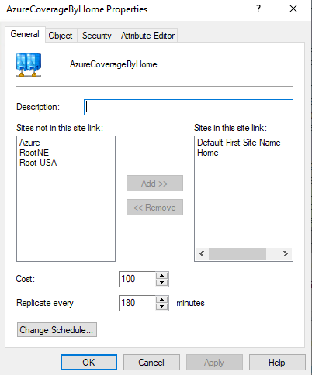Switch to the Object tab
312x375 pixels.
[x=61, y=36]
